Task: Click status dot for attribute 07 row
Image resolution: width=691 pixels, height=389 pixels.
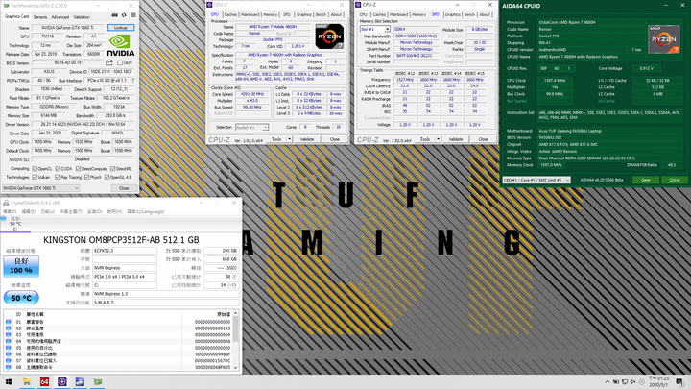Action: (x=8, y=360)
